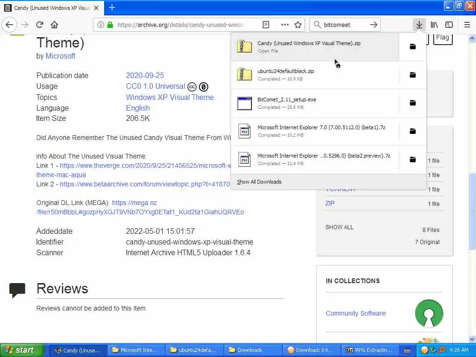Viewport: 476px width, 357px height.
Task: Flag this item with Flag button
Action: (443, 38)
